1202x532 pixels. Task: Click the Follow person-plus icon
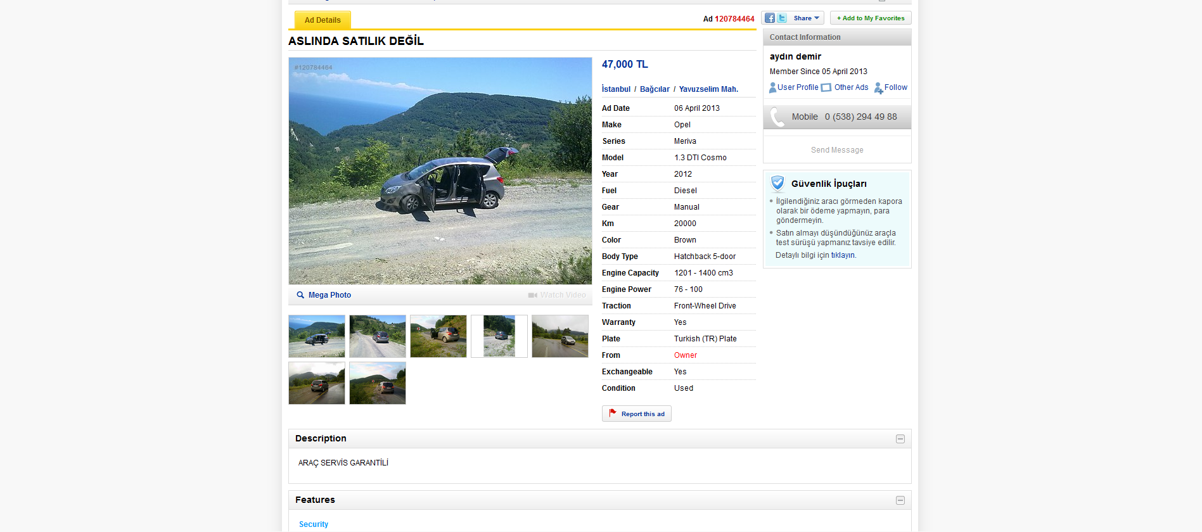[879, 88]
